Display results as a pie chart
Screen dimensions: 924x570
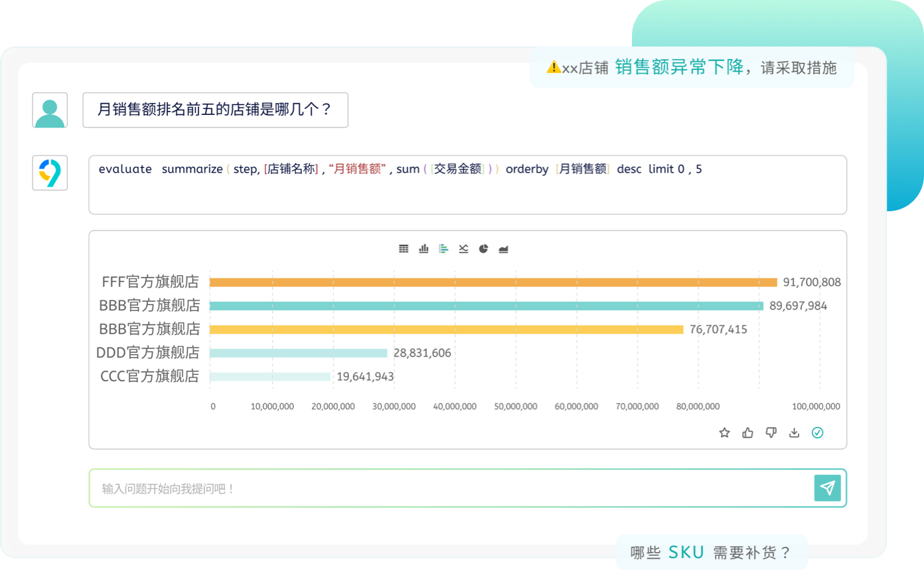(x=483, y=248)
